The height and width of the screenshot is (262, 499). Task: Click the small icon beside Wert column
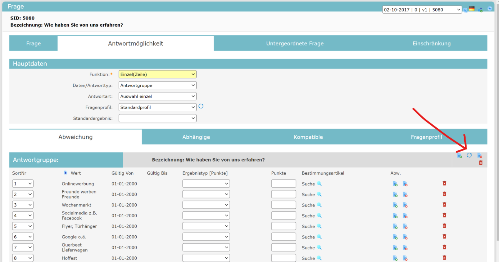pyautogui.click(x=66, y=173)
